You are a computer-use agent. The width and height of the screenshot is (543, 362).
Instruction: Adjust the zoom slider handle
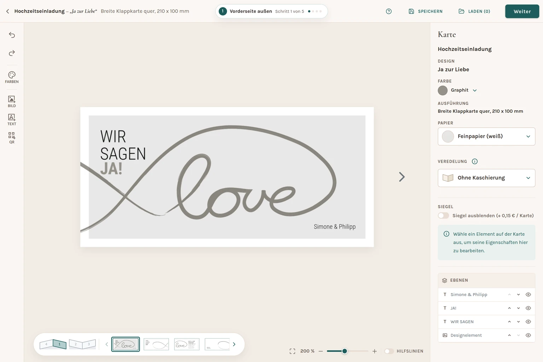click(x=345, y=351)
